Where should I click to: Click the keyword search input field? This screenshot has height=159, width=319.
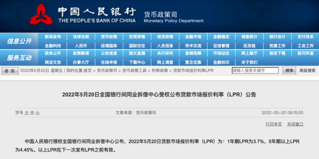pyautogui.click(x=255, y=70)
